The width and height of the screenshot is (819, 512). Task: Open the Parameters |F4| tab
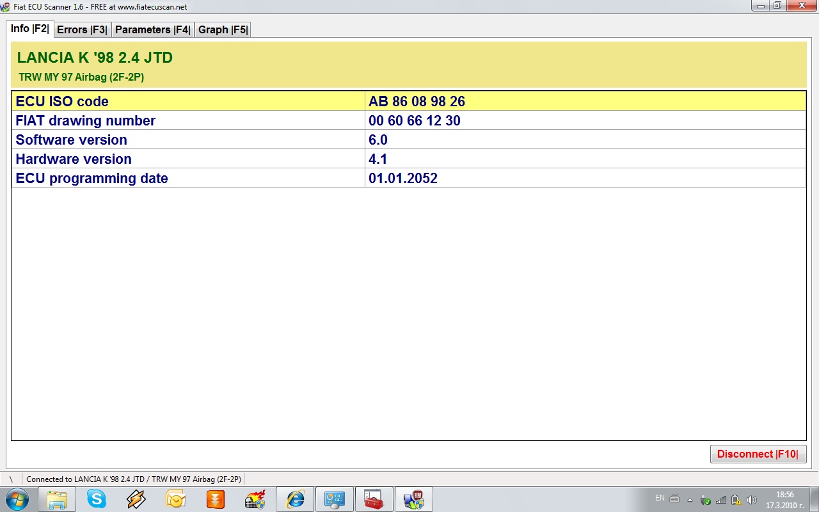point(152,29)
